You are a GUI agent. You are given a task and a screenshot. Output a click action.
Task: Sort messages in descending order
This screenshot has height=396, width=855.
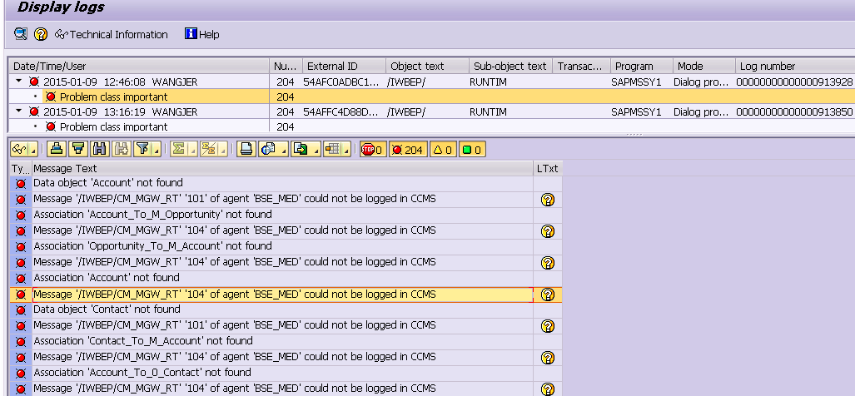[x=78, y=149]
